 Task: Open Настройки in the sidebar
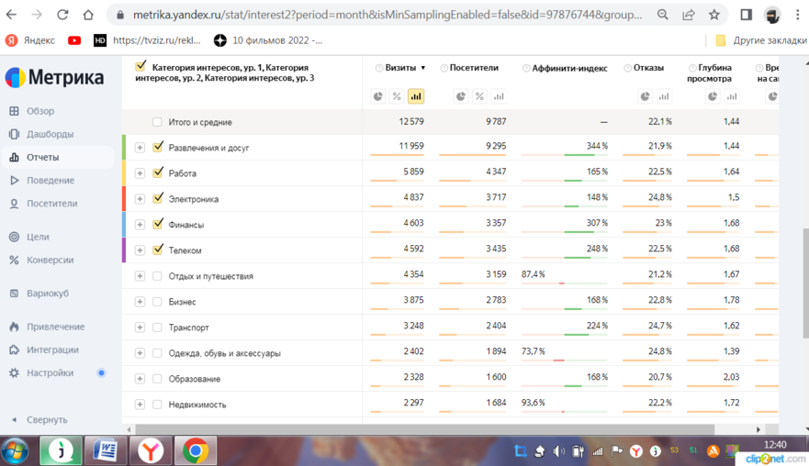(x=50, y=373)
